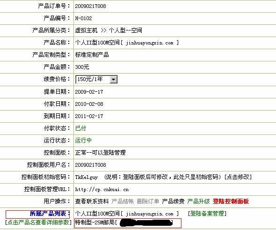Select the 150元/1年 renewal price box

96,80
